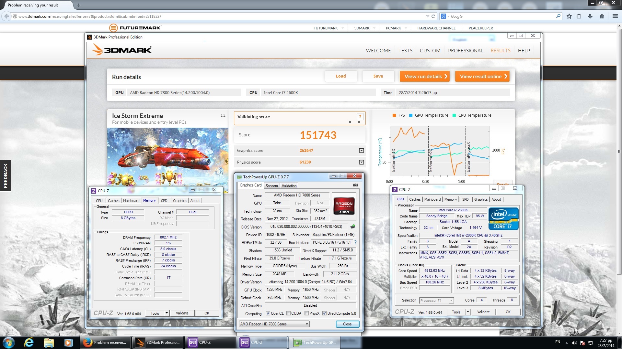Click the green CPU Temperature legend swatch
622x349 pixels.
[x=454, y=115]
